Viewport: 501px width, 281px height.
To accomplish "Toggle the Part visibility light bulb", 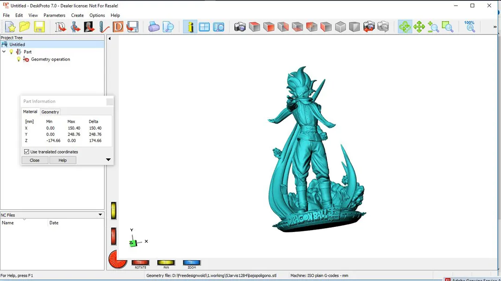I will (x=11, y=52).
